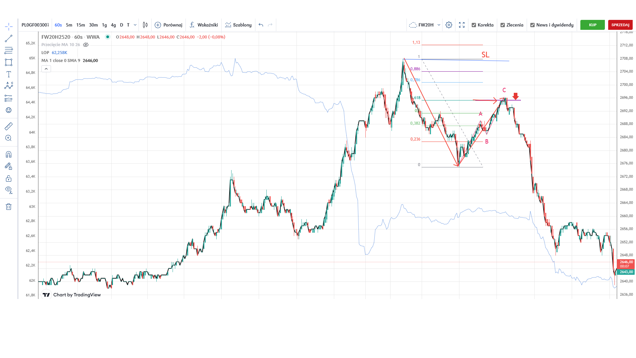Image resolution: width=636 pixels, height=358 pixels.
Task: Open chart settings gear
Action: pyautogui.click(x=449, y=25)
